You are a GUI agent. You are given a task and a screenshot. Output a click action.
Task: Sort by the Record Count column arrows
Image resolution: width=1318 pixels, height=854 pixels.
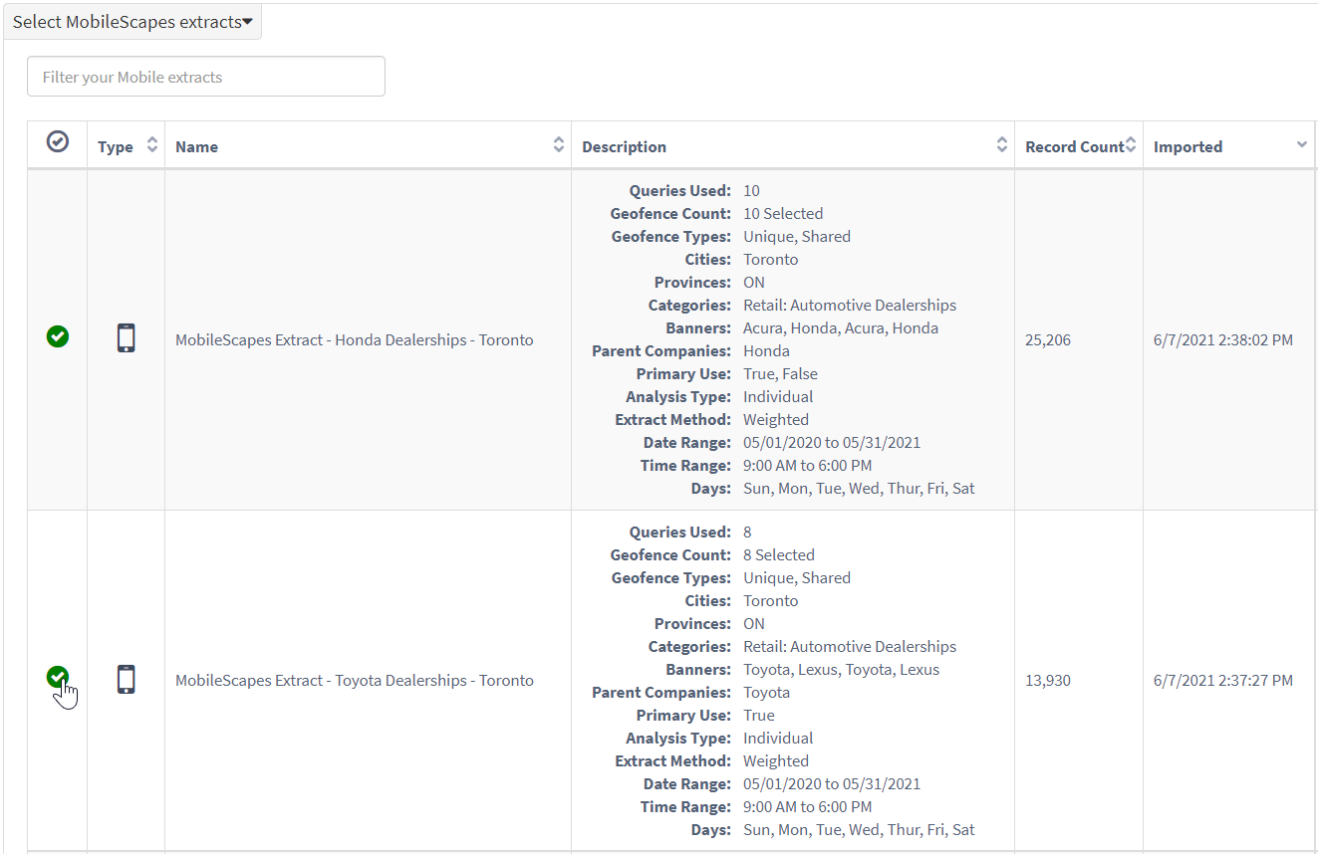tap(1131, 145)
